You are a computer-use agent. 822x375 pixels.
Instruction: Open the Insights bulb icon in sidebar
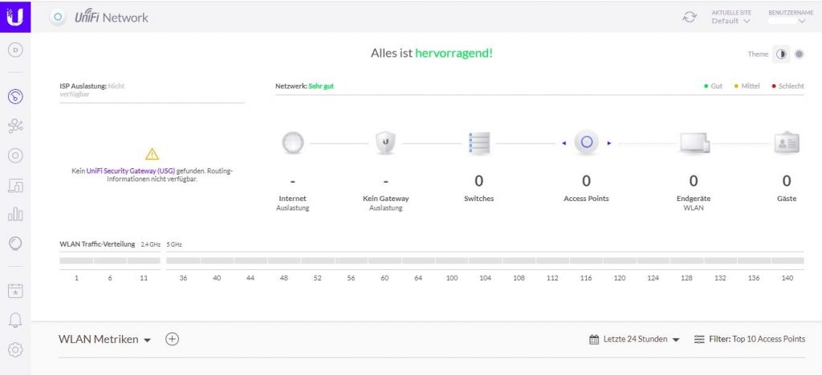[x=15, y=244]
